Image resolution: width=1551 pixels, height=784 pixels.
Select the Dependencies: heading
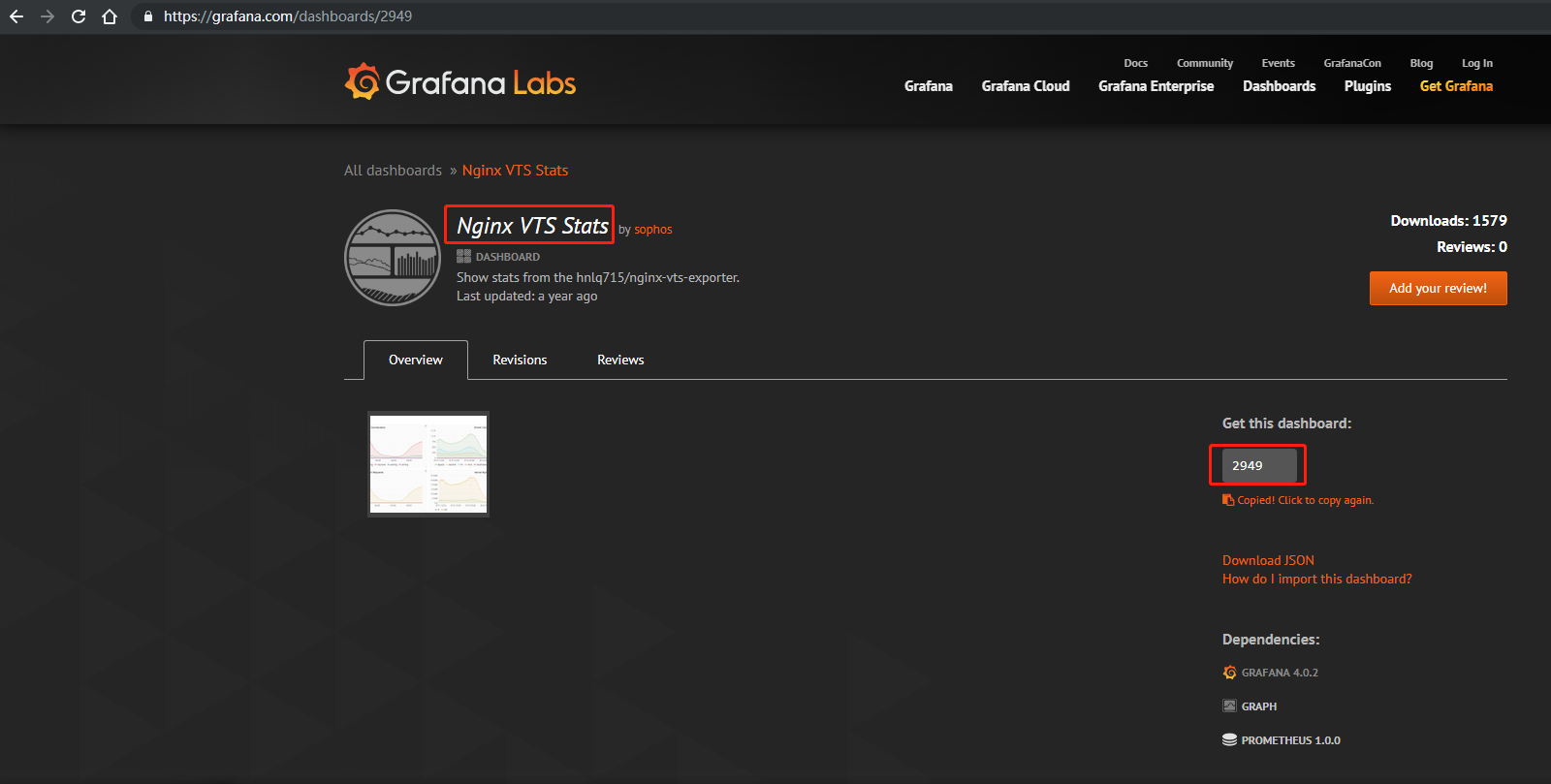(1271, 640)
